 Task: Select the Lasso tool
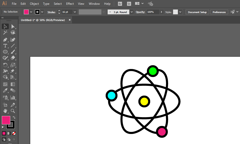(13, 33)
